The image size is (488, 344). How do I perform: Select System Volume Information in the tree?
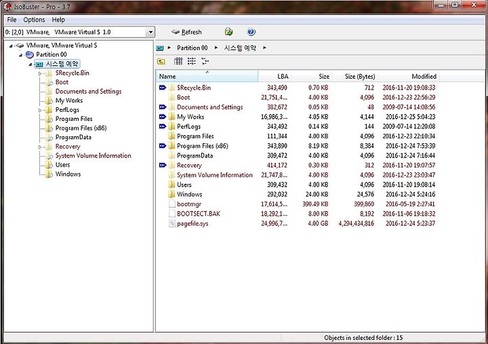[93, 155]
